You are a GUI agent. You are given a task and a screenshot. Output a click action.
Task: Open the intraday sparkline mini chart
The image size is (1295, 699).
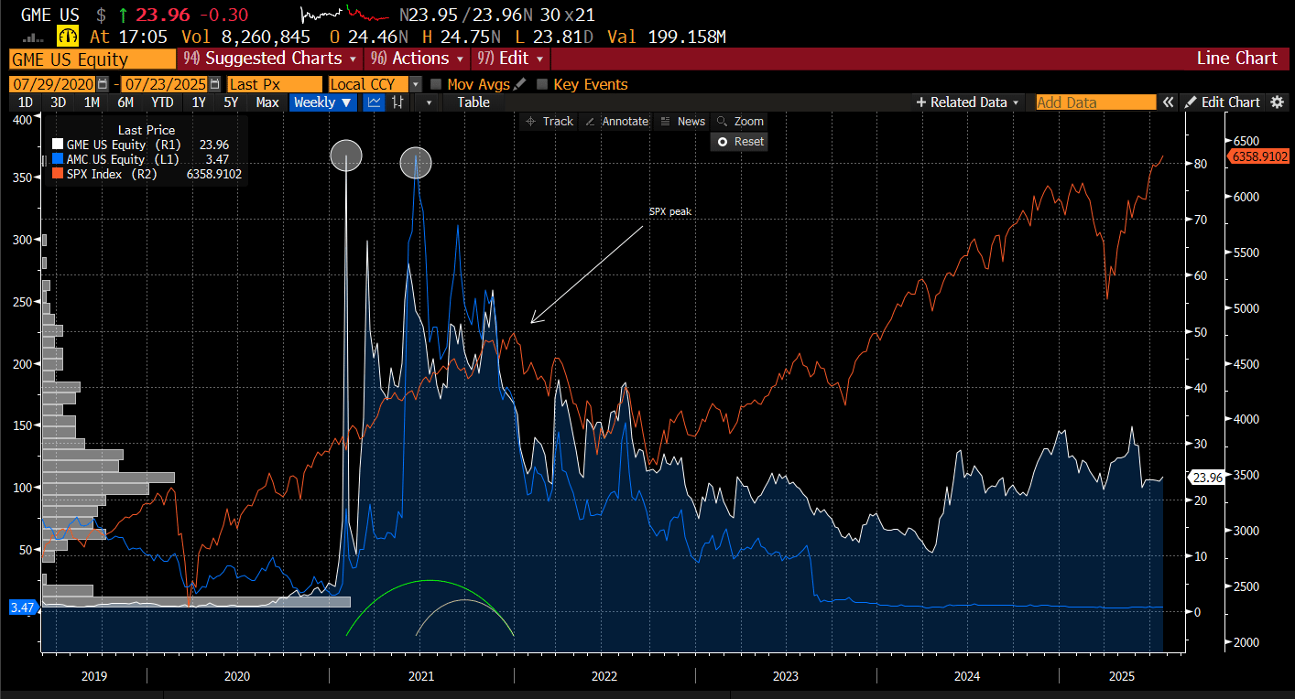point(345,16)
